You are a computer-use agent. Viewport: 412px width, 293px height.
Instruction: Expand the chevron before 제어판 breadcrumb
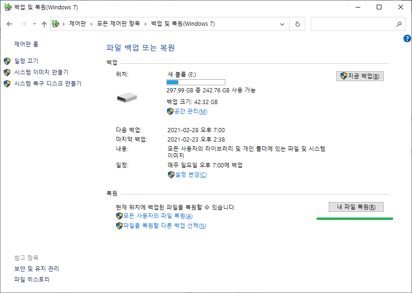(x=63, y=24)
